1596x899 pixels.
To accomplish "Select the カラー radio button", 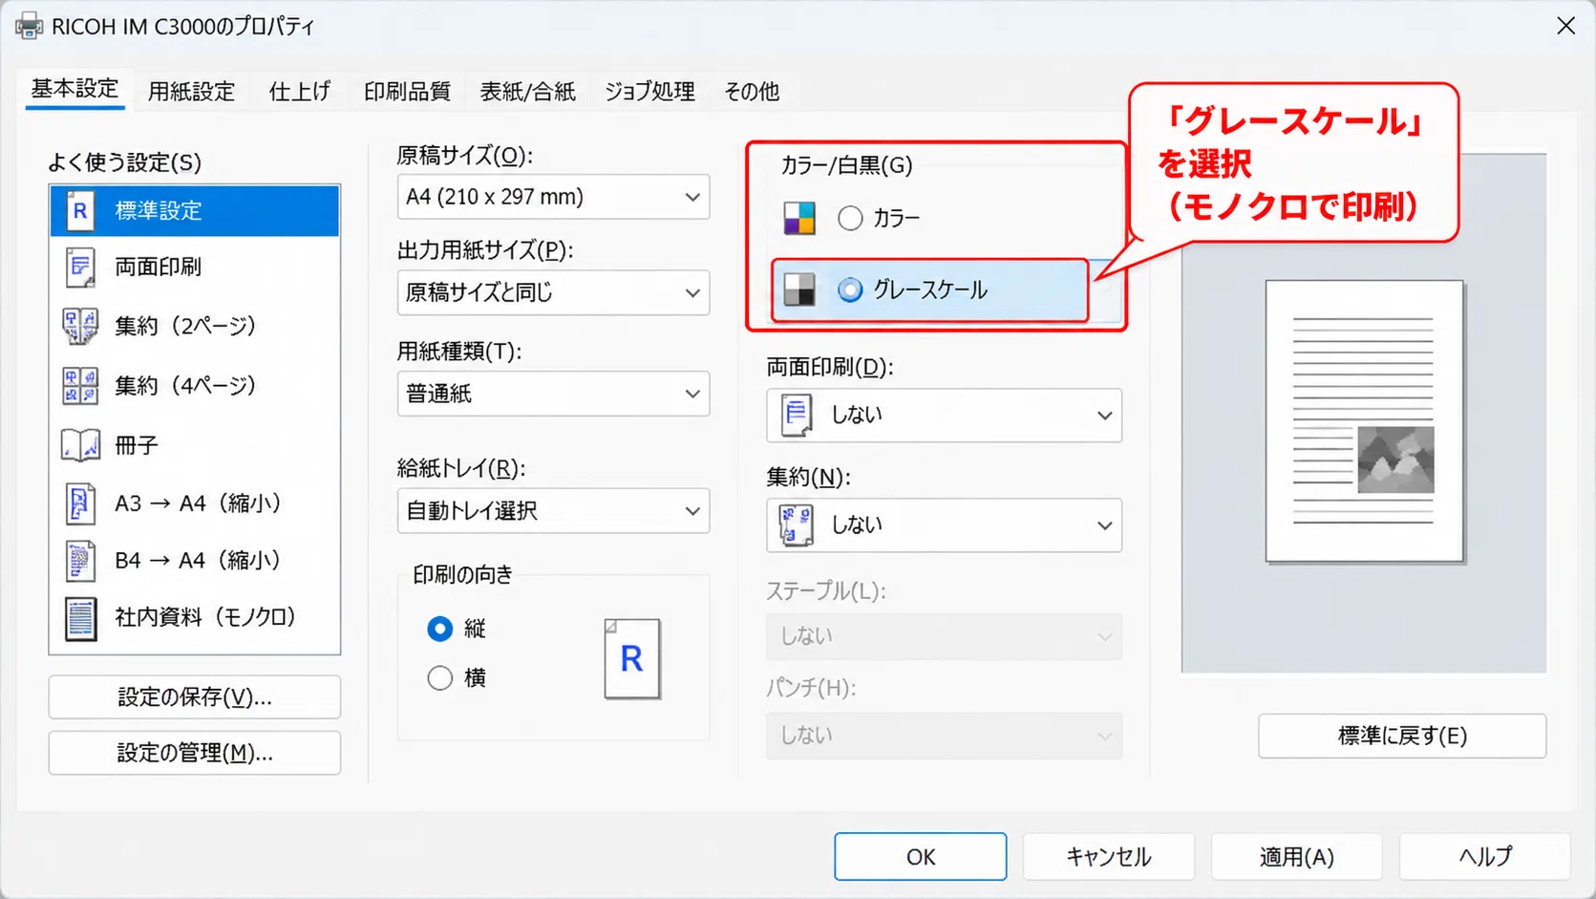I will click(x=850, y=218).
